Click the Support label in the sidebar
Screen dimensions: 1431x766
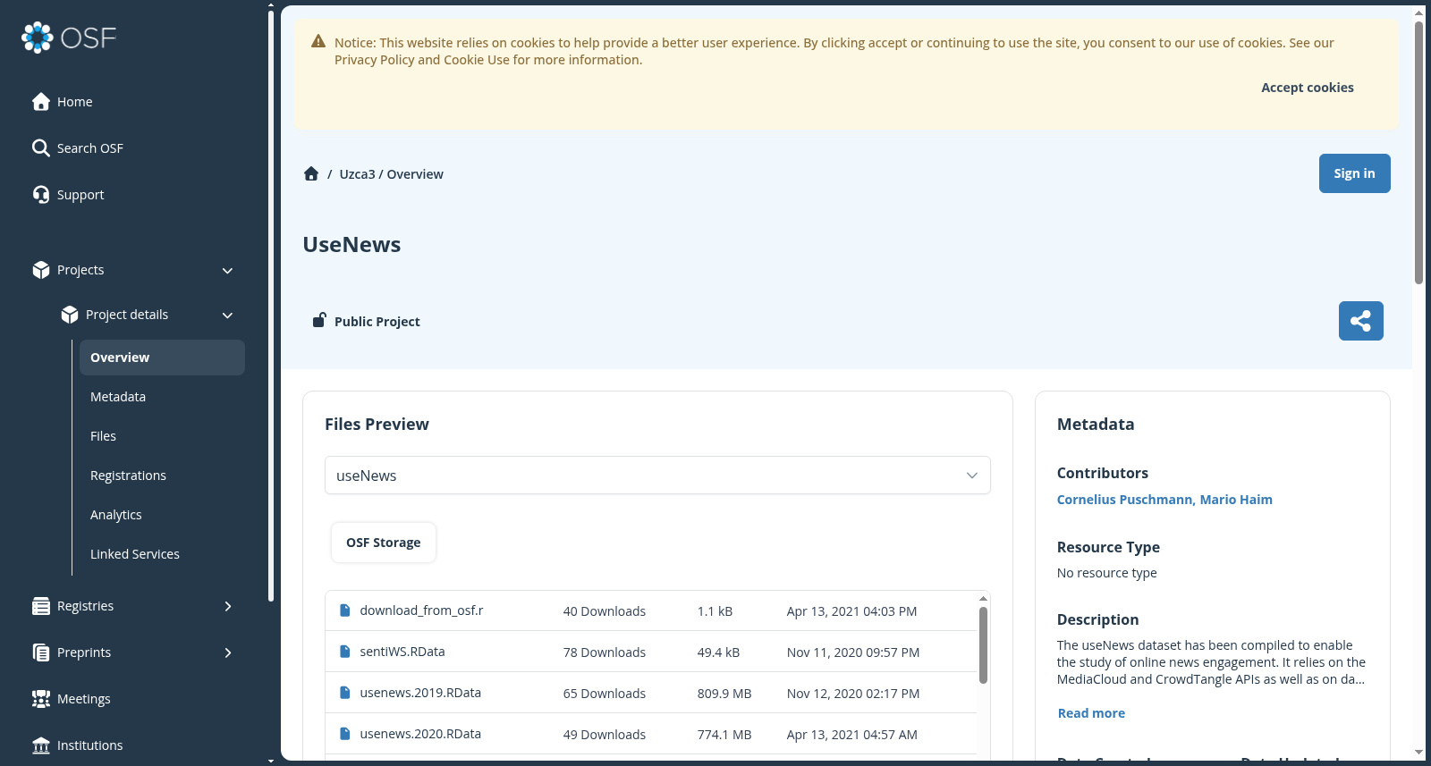coord(80,195)
